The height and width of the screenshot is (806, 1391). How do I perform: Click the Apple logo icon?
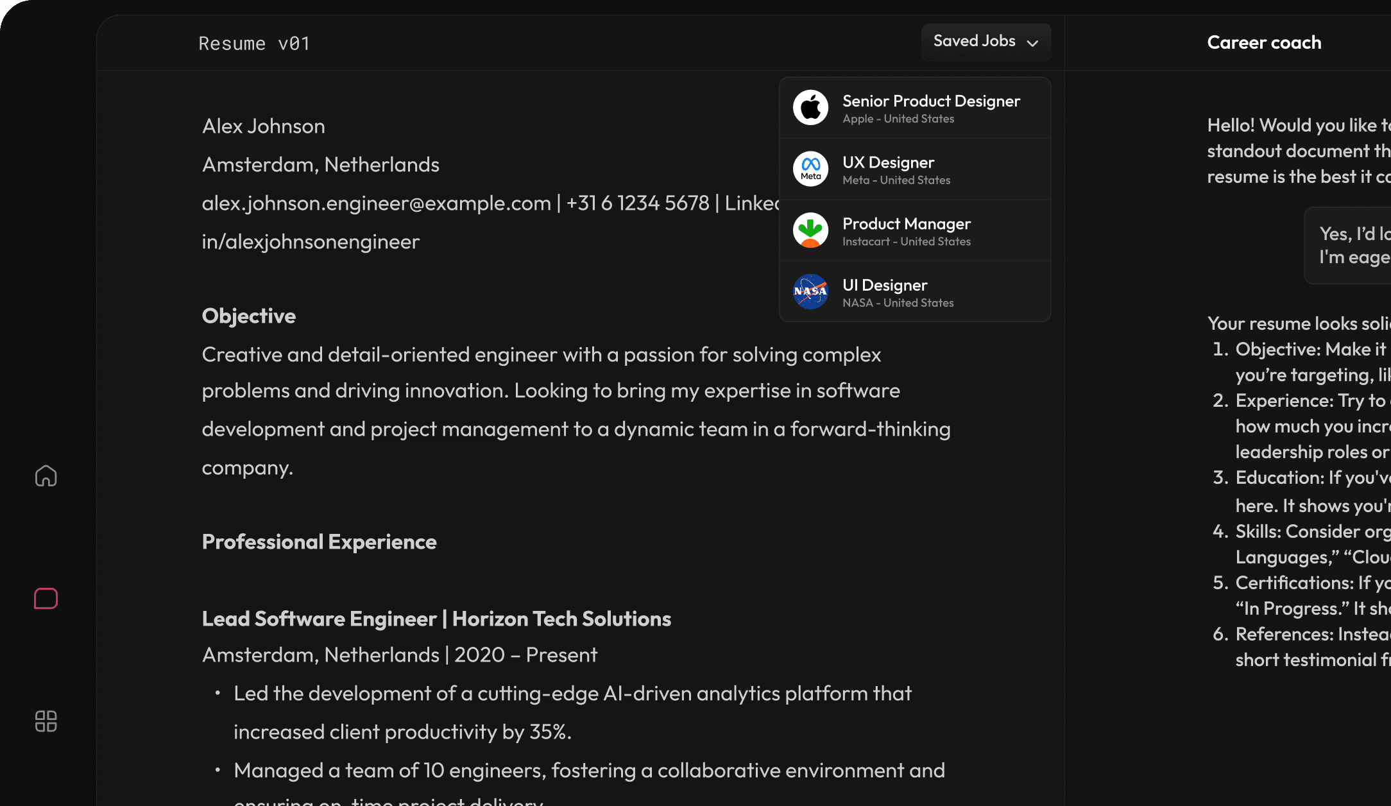pyautogui.click(x=810, y=107)
